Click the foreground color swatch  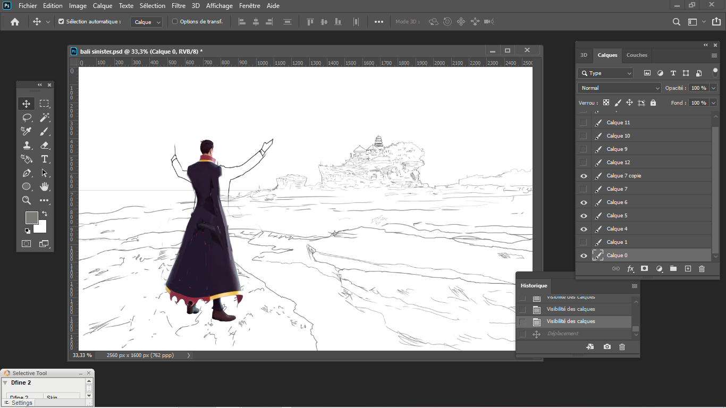(x=31, y=217)
